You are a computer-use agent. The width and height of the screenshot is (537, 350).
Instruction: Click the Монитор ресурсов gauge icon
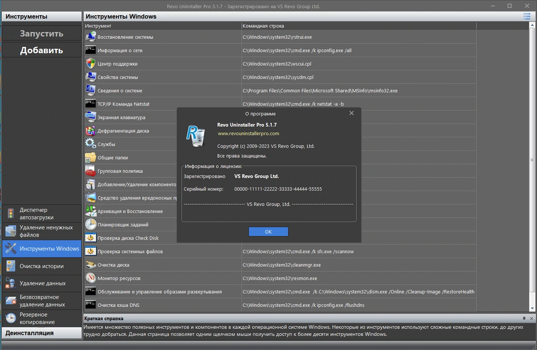point(91,278)
